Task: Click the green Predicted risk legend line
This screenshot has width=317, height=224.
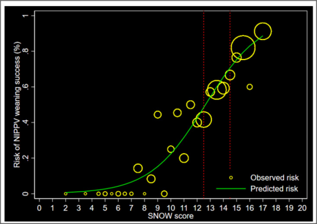Action: click(230, 188)
